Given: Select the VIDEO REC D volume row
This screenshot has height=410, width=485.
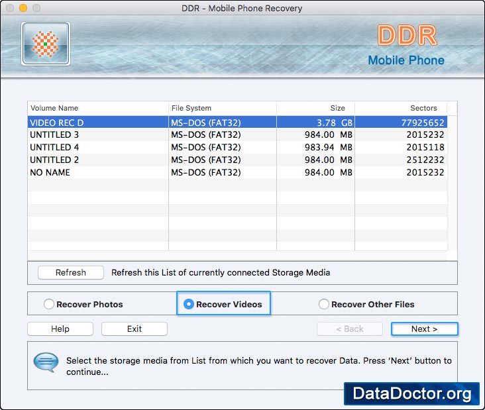Looking at the screenshot, I should pyautogui.click(x=237, y=123).
